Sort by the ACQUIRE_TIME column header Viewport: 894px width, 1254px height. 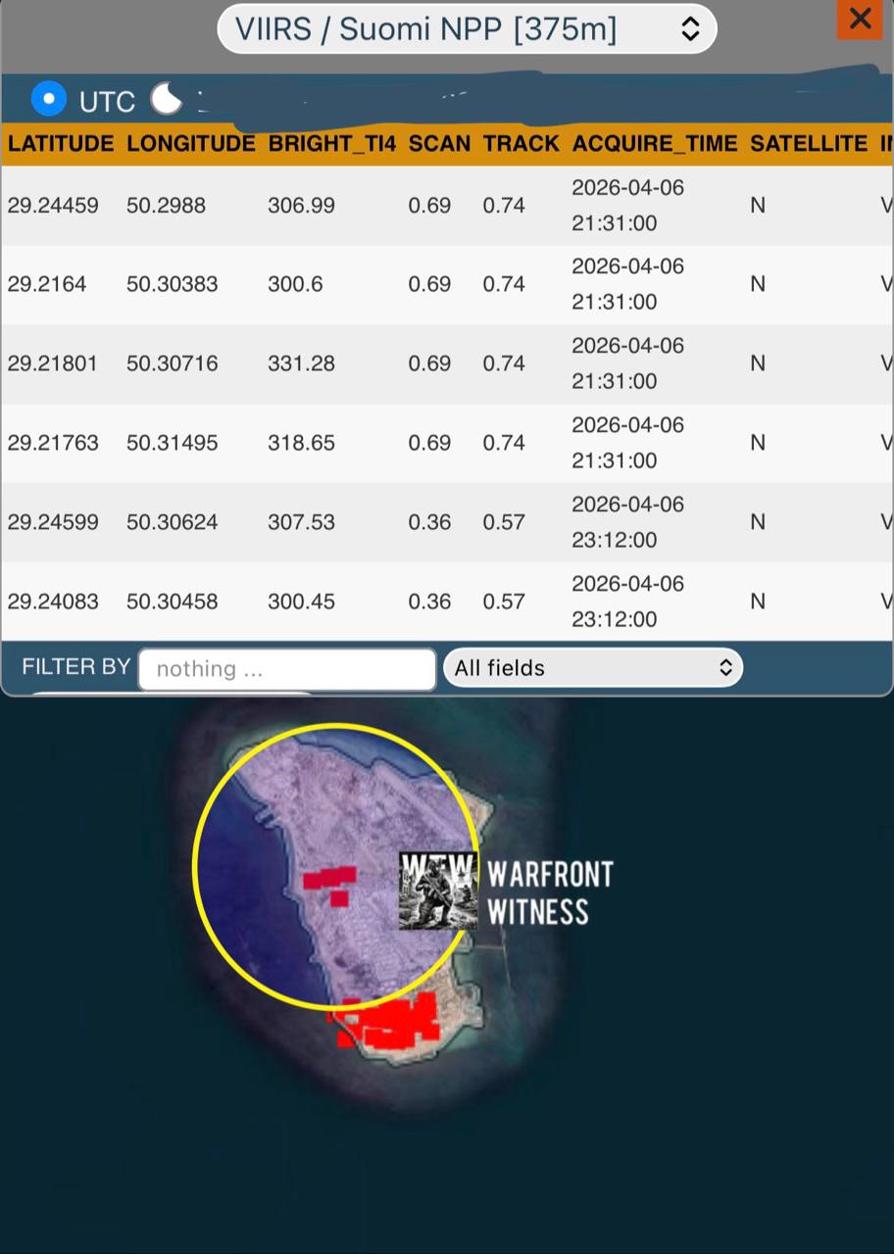click(x=655, y=144)
